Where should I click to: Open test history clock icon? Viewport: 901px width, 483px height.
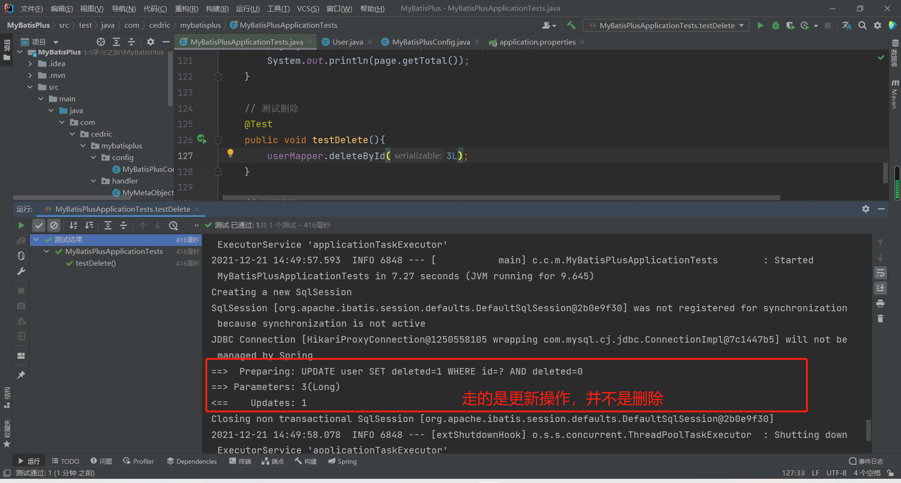(x=174, y=225)
